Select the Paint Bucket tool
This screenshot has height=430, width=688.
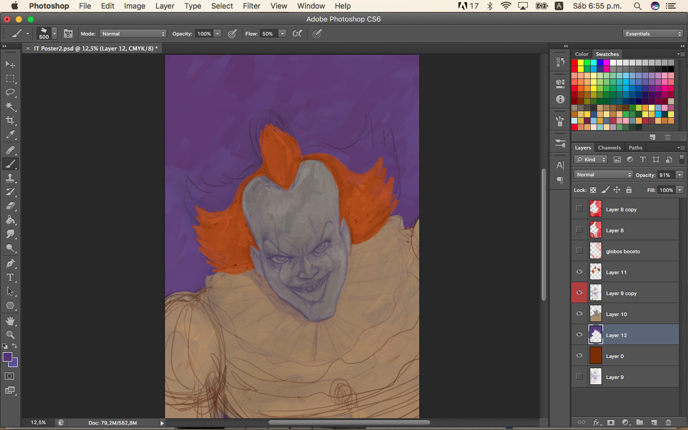tap(10, 220)
